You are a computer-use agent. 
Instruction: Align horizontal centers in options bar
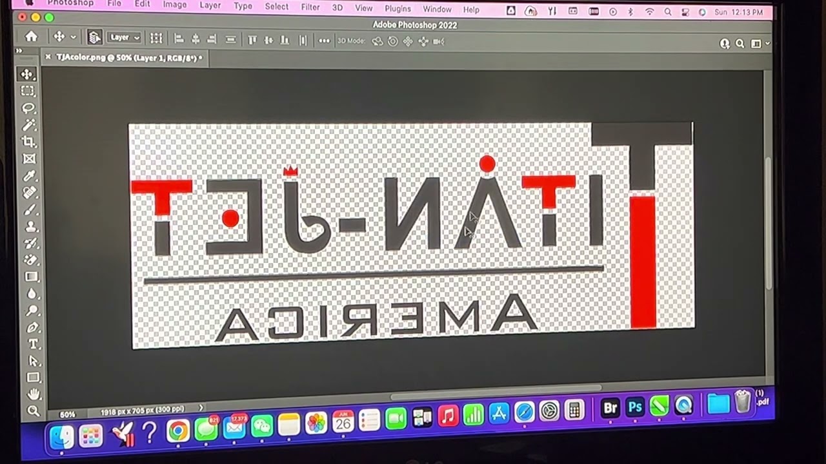pyautogui.click(x=196, y=39)
